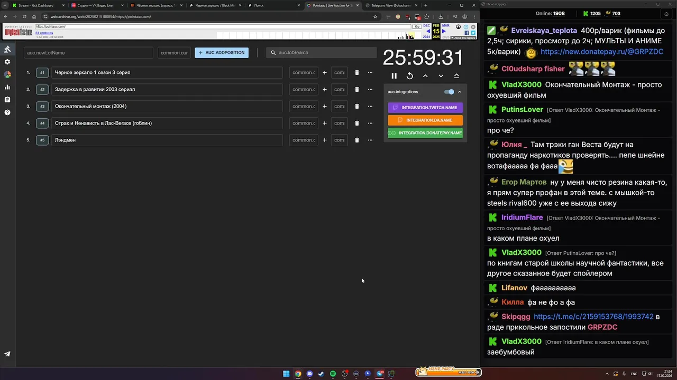Decrease timer with the down chevron
This screenshot has height=380, width=677.
(441, 76)
